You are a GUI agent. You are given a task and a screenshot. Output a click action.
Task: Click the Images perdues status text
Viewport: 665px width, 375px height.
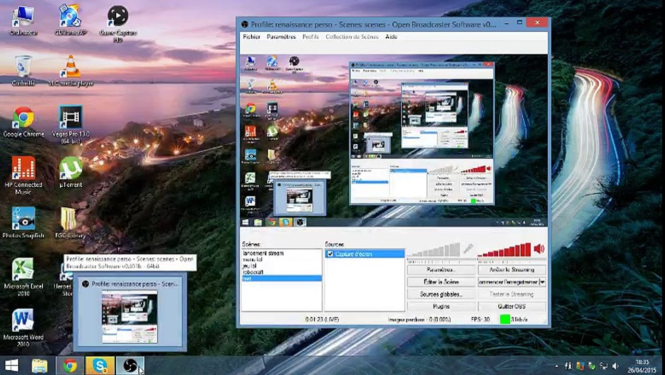419,319
